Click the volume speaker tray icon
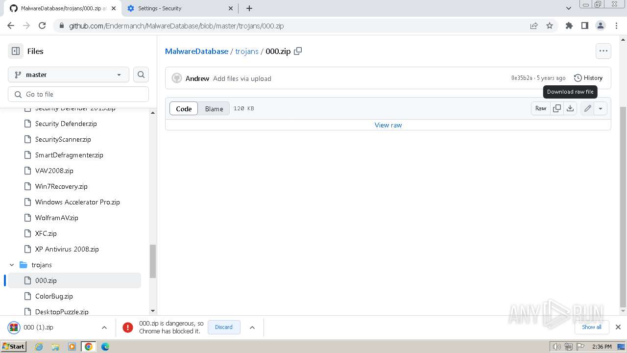This screenshot has height=353, width=627. [557, 347]
